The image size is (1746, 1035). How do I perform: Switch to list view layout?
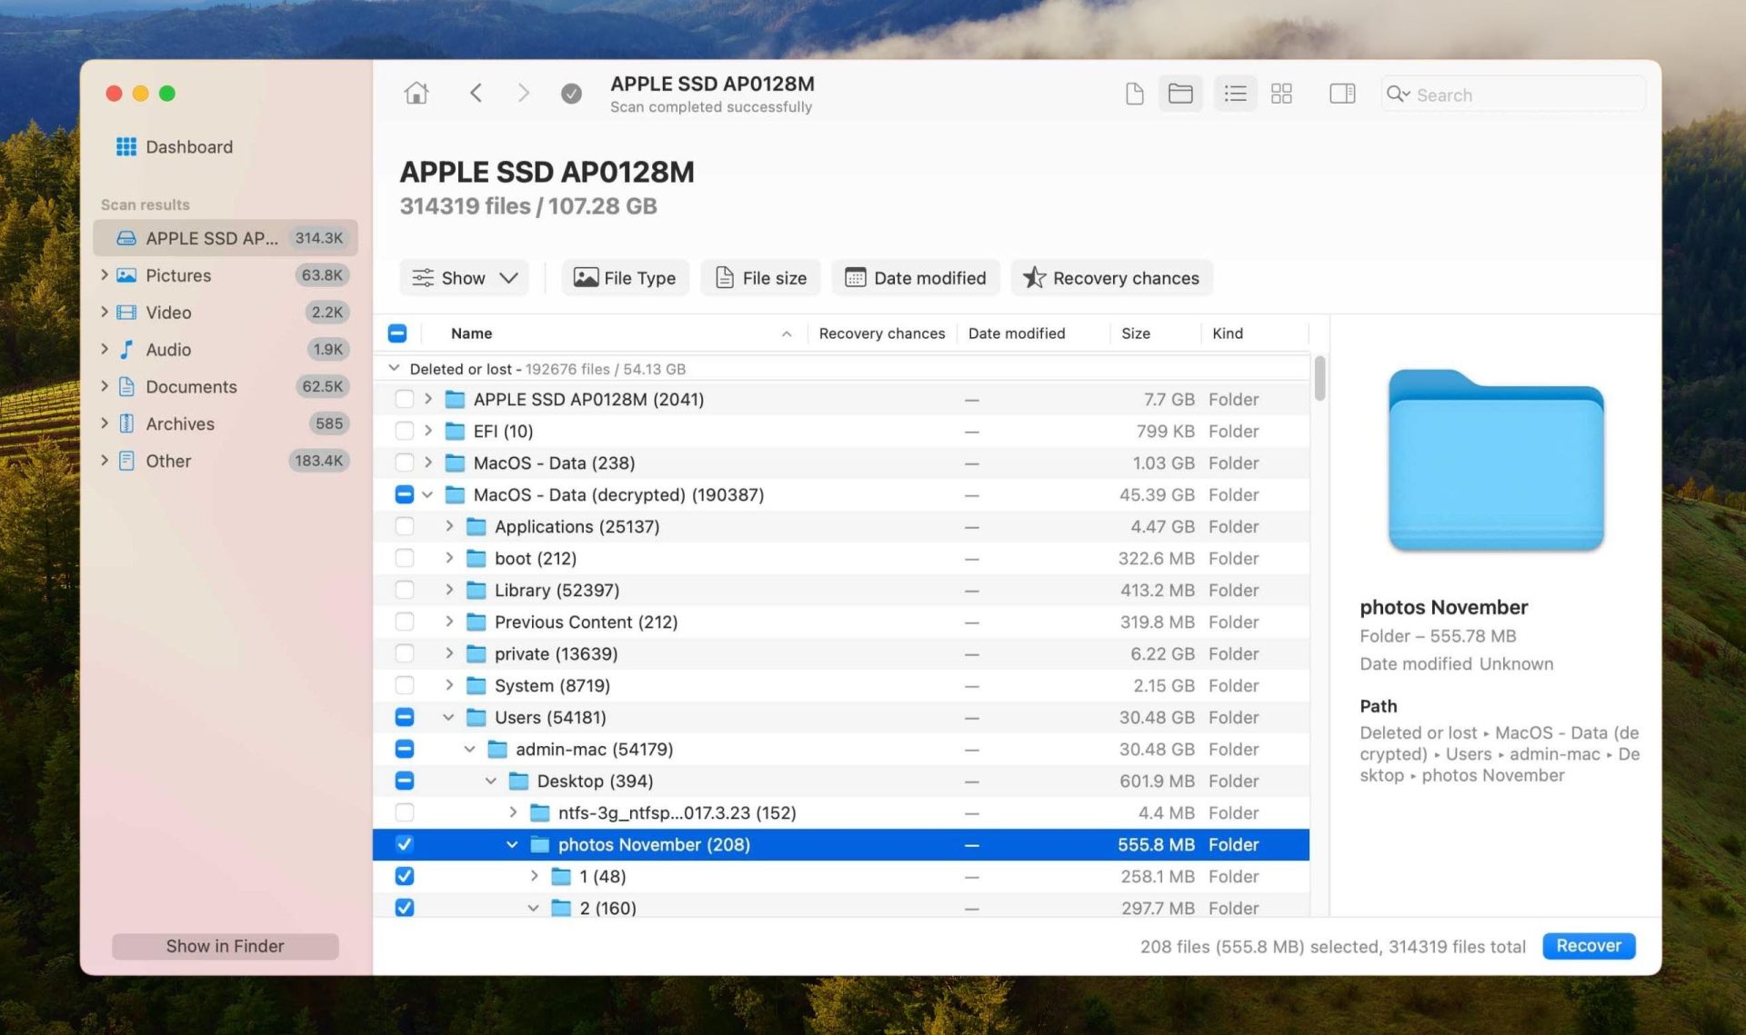point(1234,93)
